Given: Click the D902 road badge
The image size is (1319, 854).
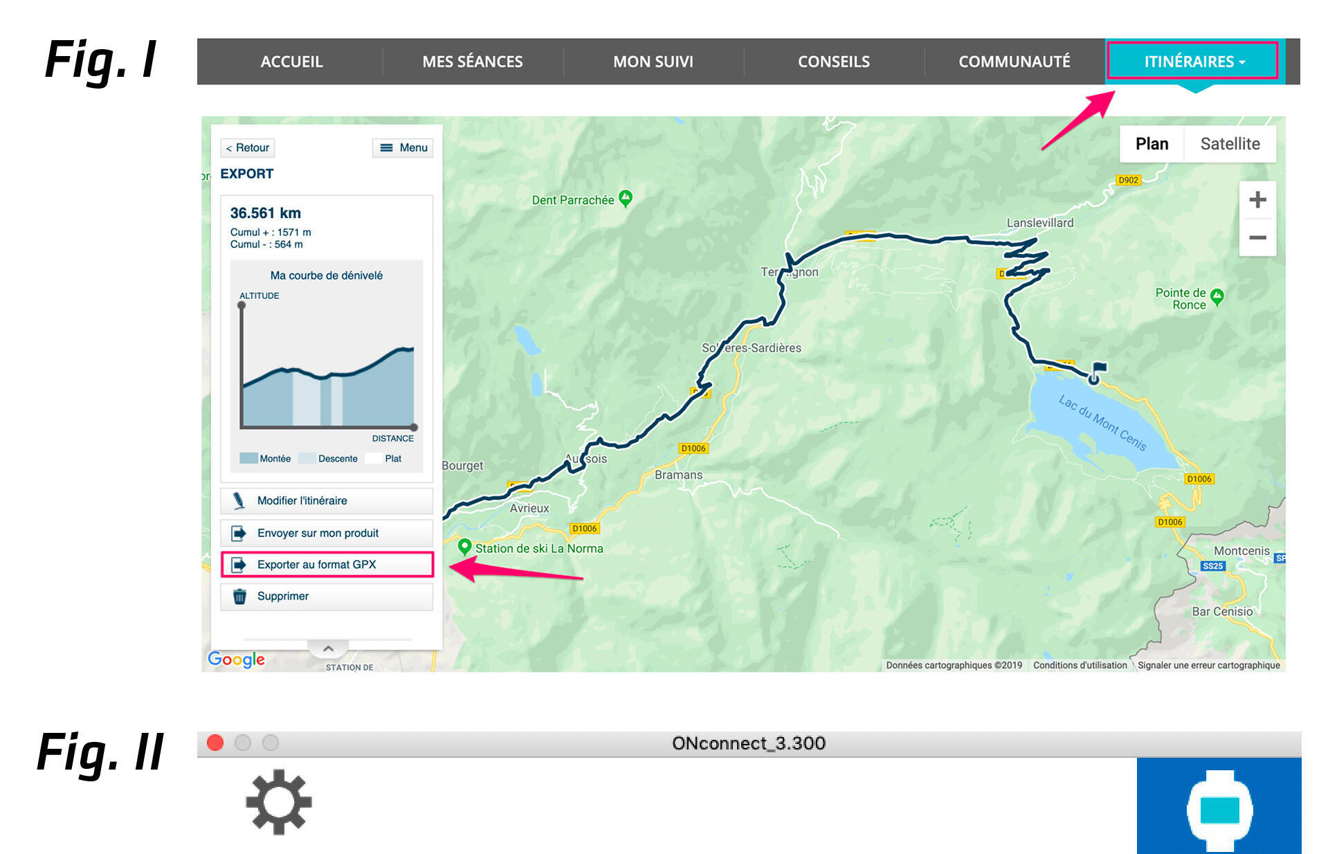Looking at the screenshot, I should 1128,180.
